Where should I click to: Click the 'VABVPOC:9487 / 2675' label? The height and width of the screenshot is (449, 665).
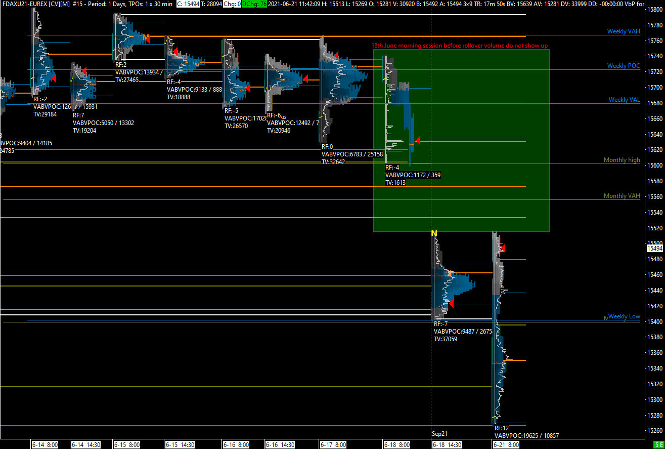463,332
